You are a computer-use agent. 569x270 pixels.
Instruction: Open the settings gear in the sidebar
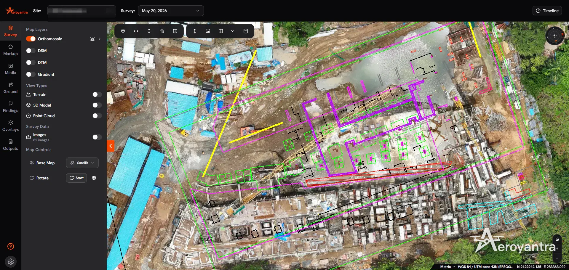11,262
